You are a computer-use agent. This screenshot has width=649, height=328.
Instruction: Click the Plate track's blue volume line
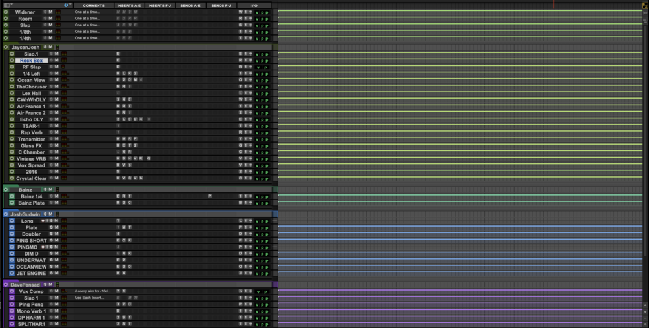tap(460, 226)
